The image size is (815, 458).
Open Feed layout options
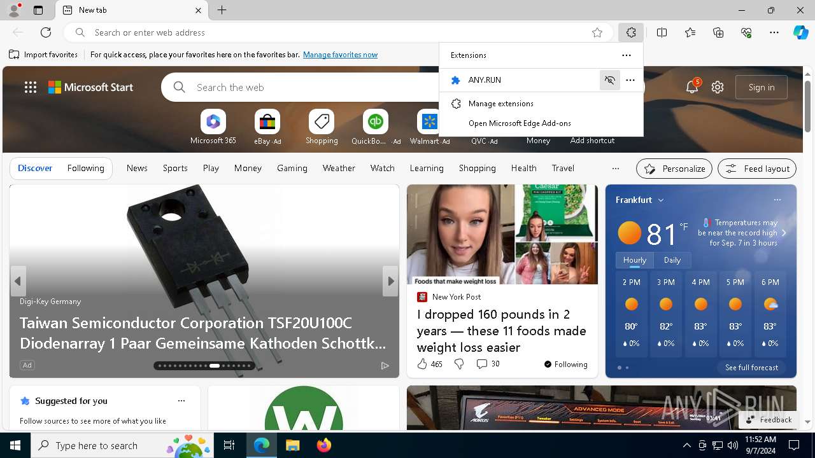(x=758, y=169)
